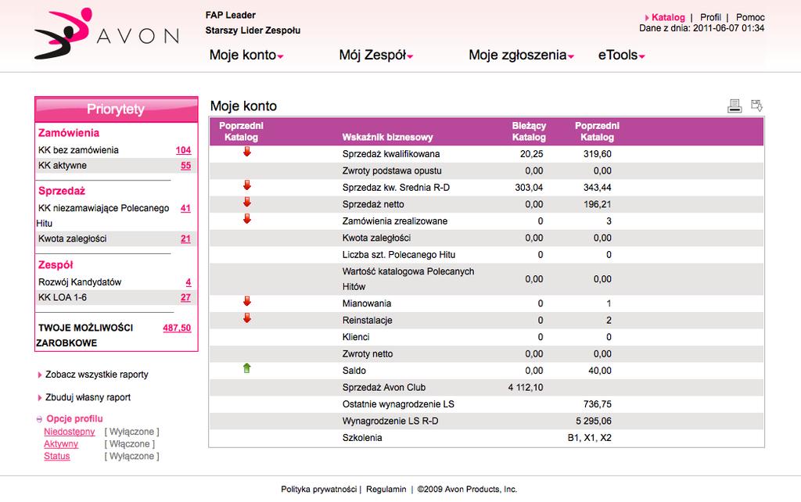801x502 pixels.
Task: Click the Opcje profilu heading
Action: tap(74, 419)
